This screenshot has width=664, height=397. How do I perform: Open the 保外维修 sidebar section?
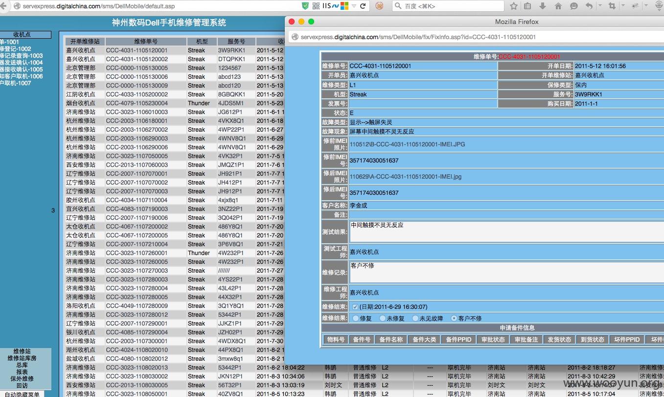click(x=22, y=379)
